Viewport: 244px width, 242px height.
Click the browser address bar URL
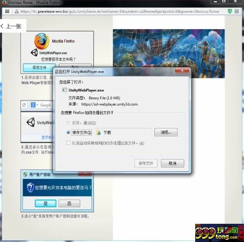coord(120,11)
